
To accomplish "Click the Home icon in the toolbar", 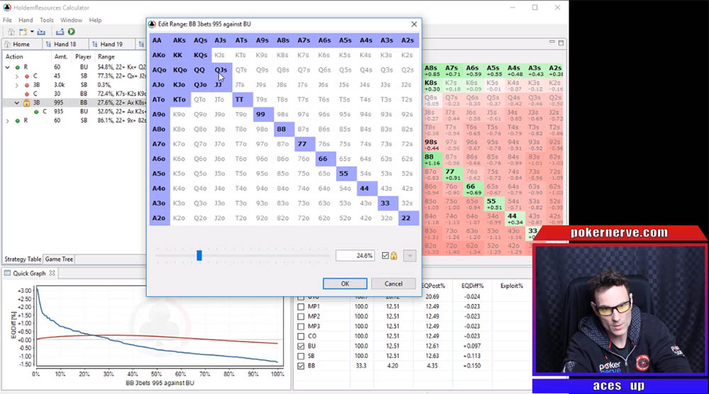I will pyautogui.click(x=11, y=32).
